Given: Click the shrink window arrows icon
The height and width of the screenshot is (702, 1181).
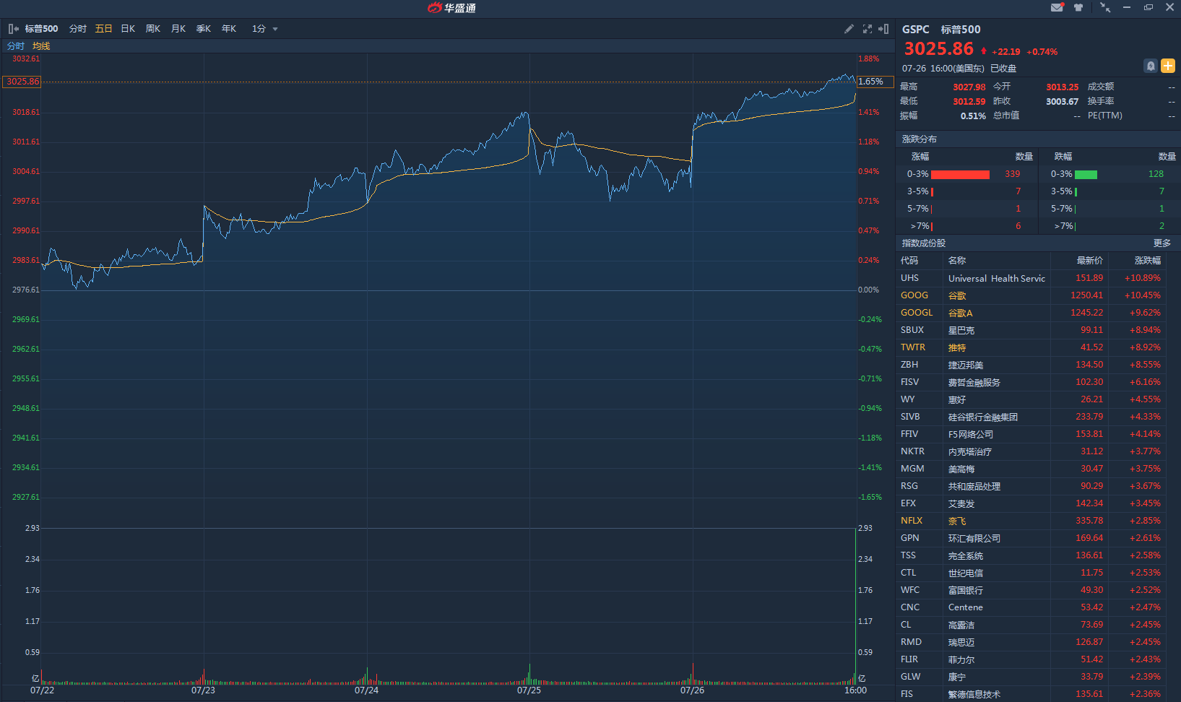Looking at the screenshot, I should point(1105,7).
